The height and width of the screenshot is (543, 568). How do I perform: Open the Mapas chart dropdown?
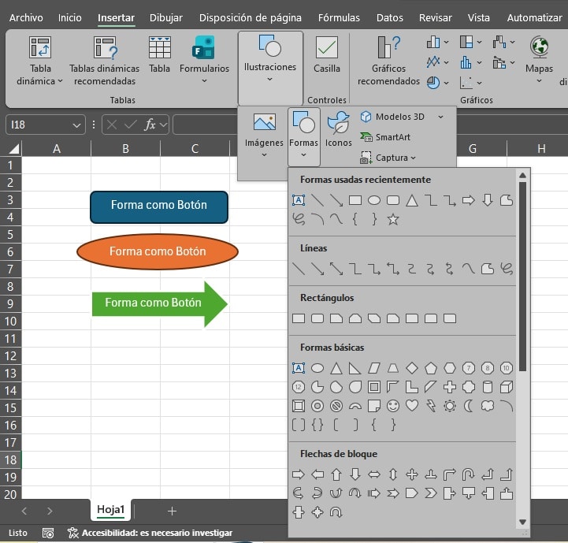(x=539, y=60)
